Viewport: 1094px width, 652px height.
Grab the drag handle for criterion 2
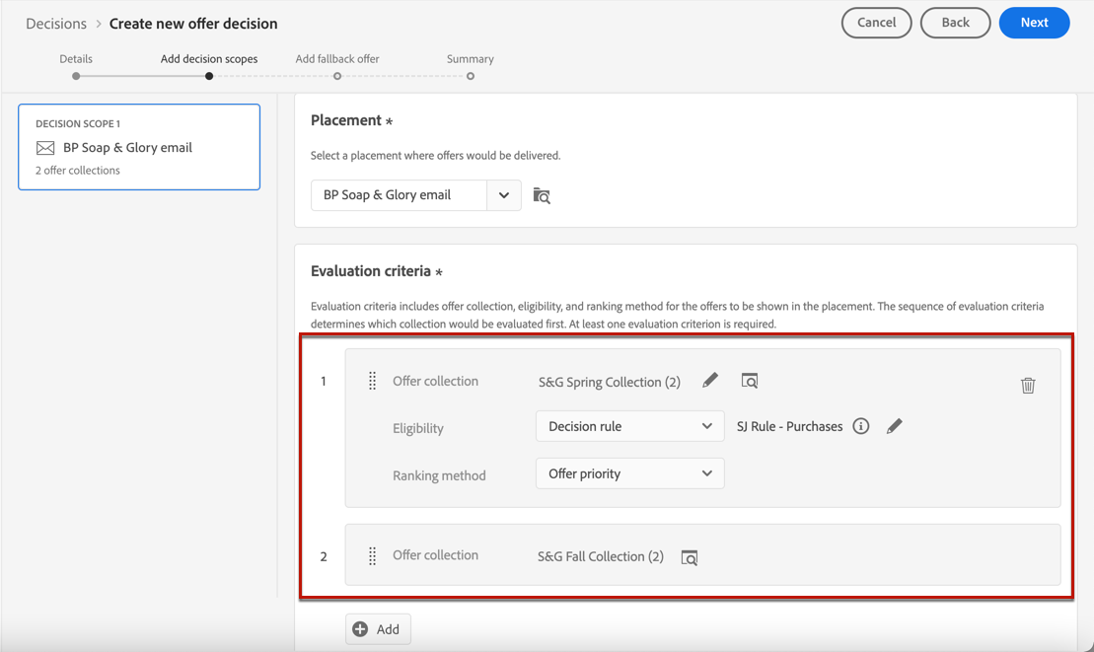(x=372, y=555)
